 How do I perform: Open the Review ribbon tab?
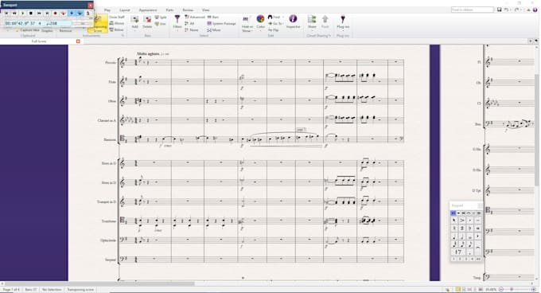pyautogui.click(x=188, y=10)
